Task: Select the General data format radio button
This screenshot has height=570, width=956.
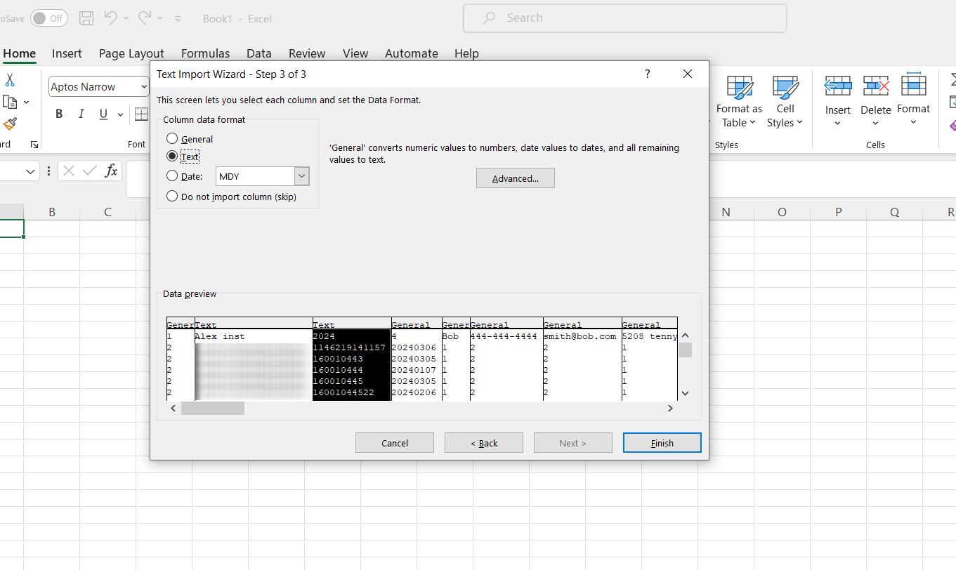Action: pos(172,139)
